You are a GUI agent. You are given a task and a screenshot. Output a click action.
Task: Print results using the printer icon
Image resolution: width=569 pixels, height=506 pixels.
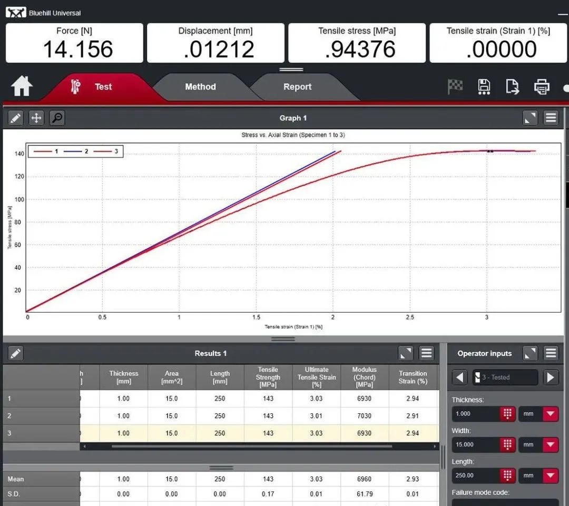click(542, 86)
